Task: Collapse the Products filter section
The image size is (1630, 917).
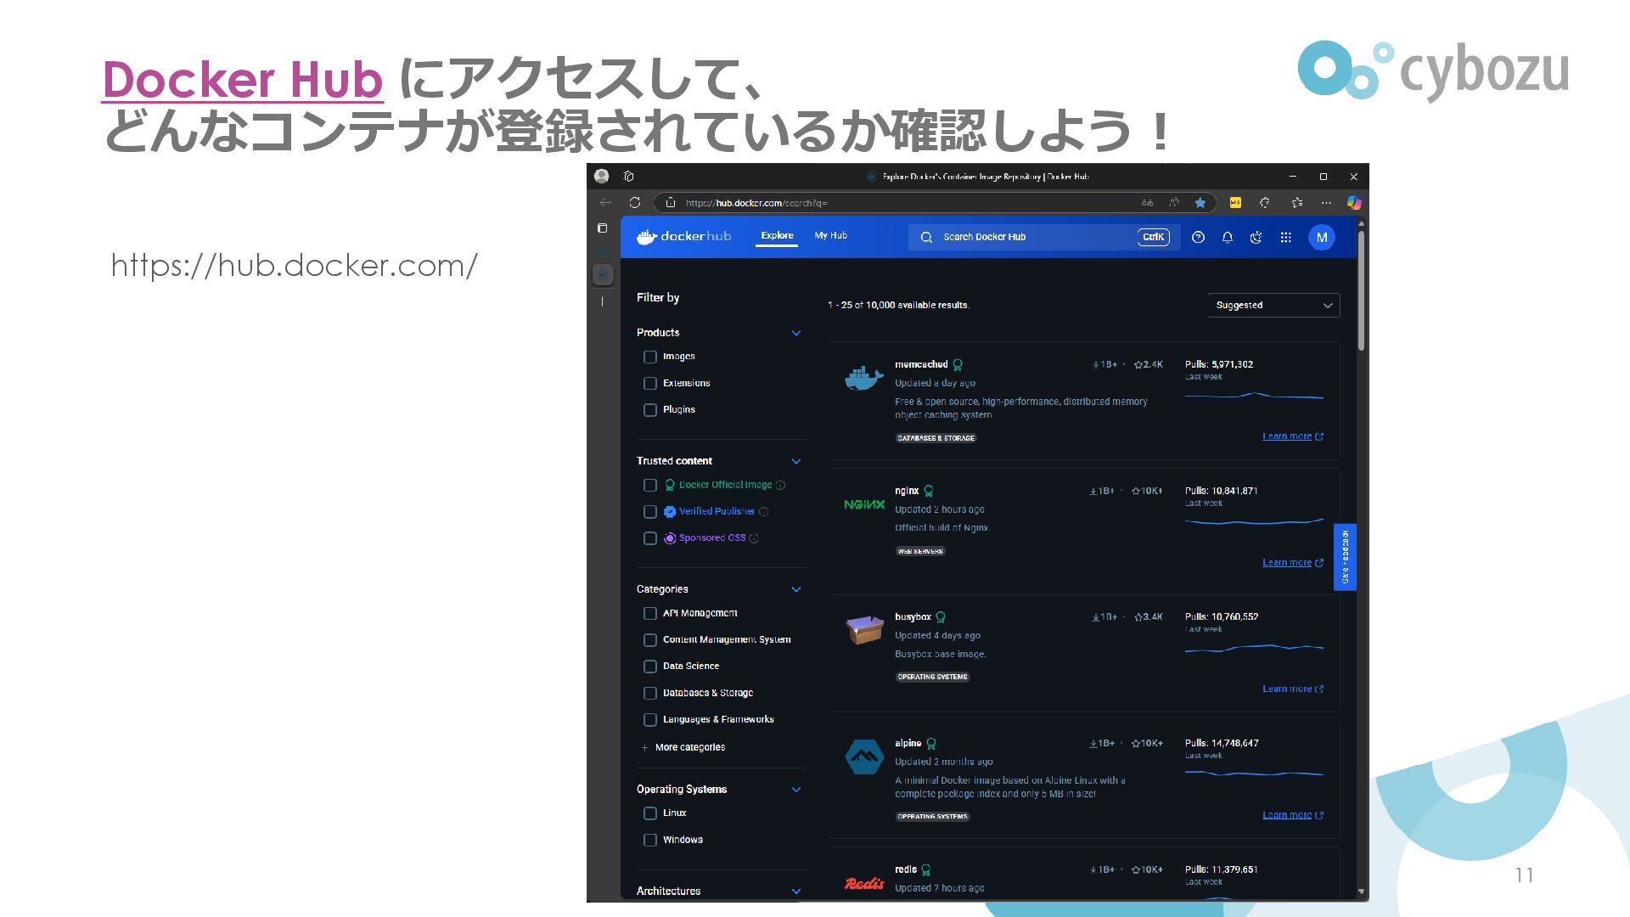Action: pos(796,333)
